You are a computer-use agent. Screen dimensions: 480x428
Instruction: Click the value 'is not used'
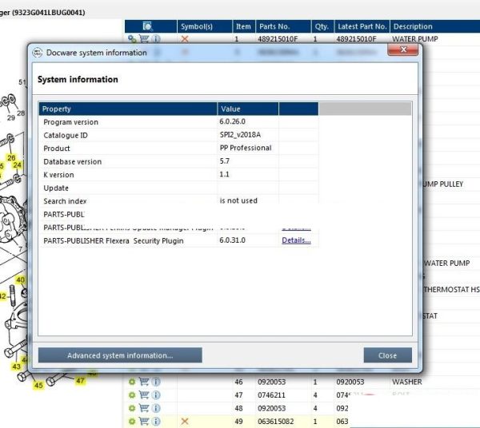pos(238,200)
